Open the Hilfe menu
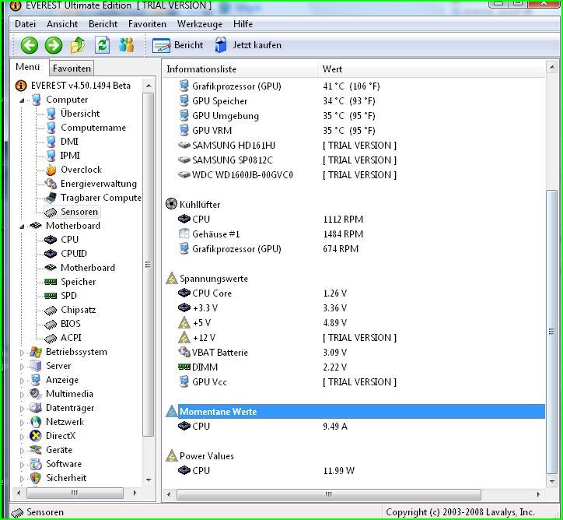This screenshot has height=520, width=563. 243,24
